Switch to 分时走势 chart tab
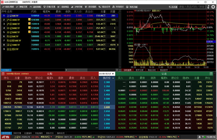This screenshot has height=140, width=217. tap(127, 70)
